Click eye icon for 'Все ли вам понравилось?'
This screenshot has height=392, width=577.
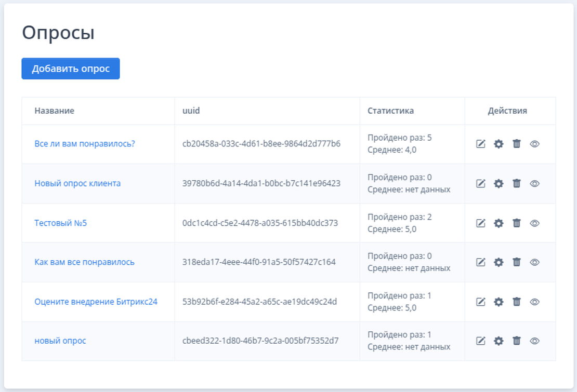(x=534, y=144)
